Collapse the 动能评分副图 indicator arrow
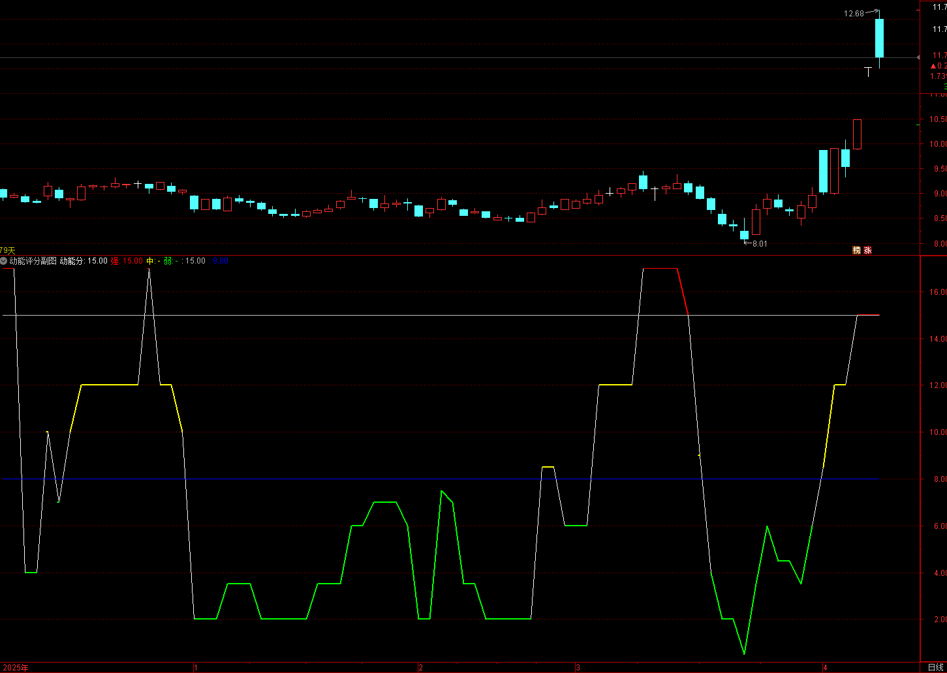 (x=4, y=261)
